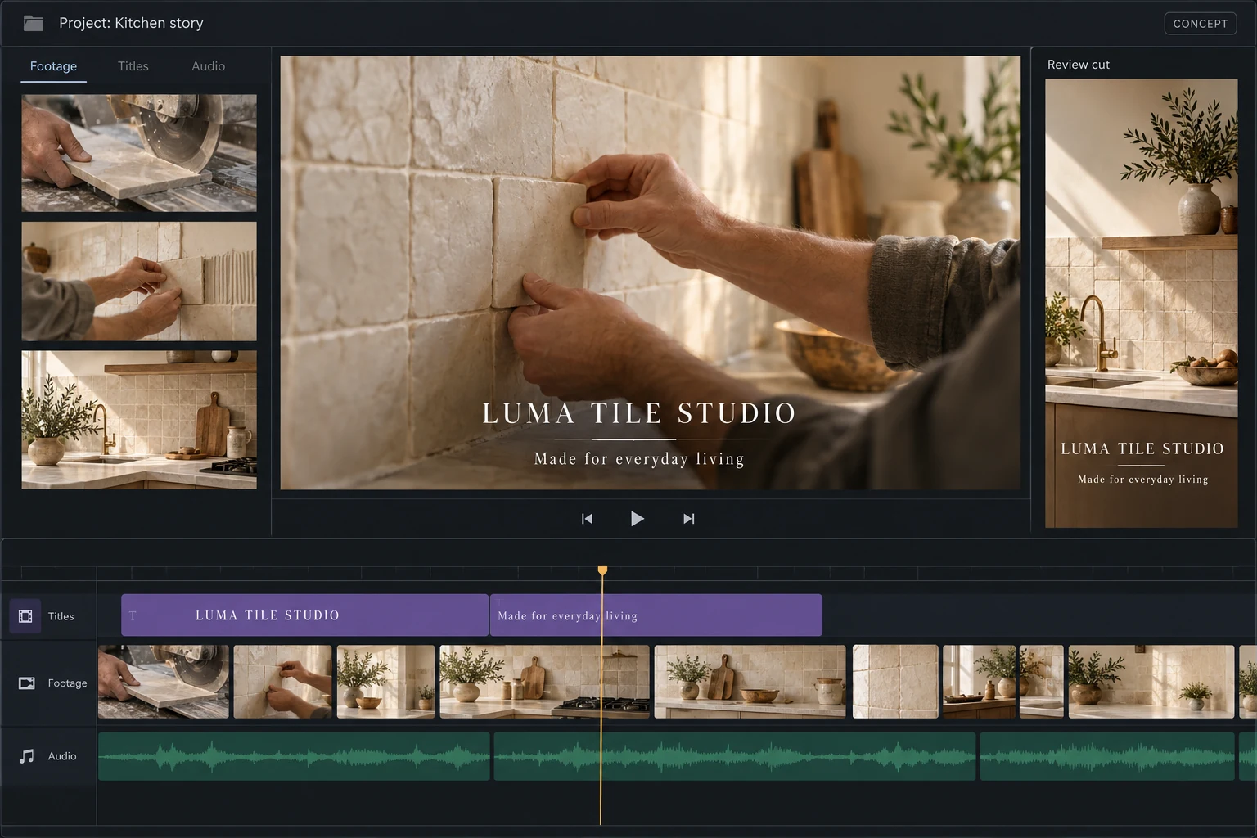Click the CONCEPT button
Viewport: 1257px width, 838px height.
1200,23
